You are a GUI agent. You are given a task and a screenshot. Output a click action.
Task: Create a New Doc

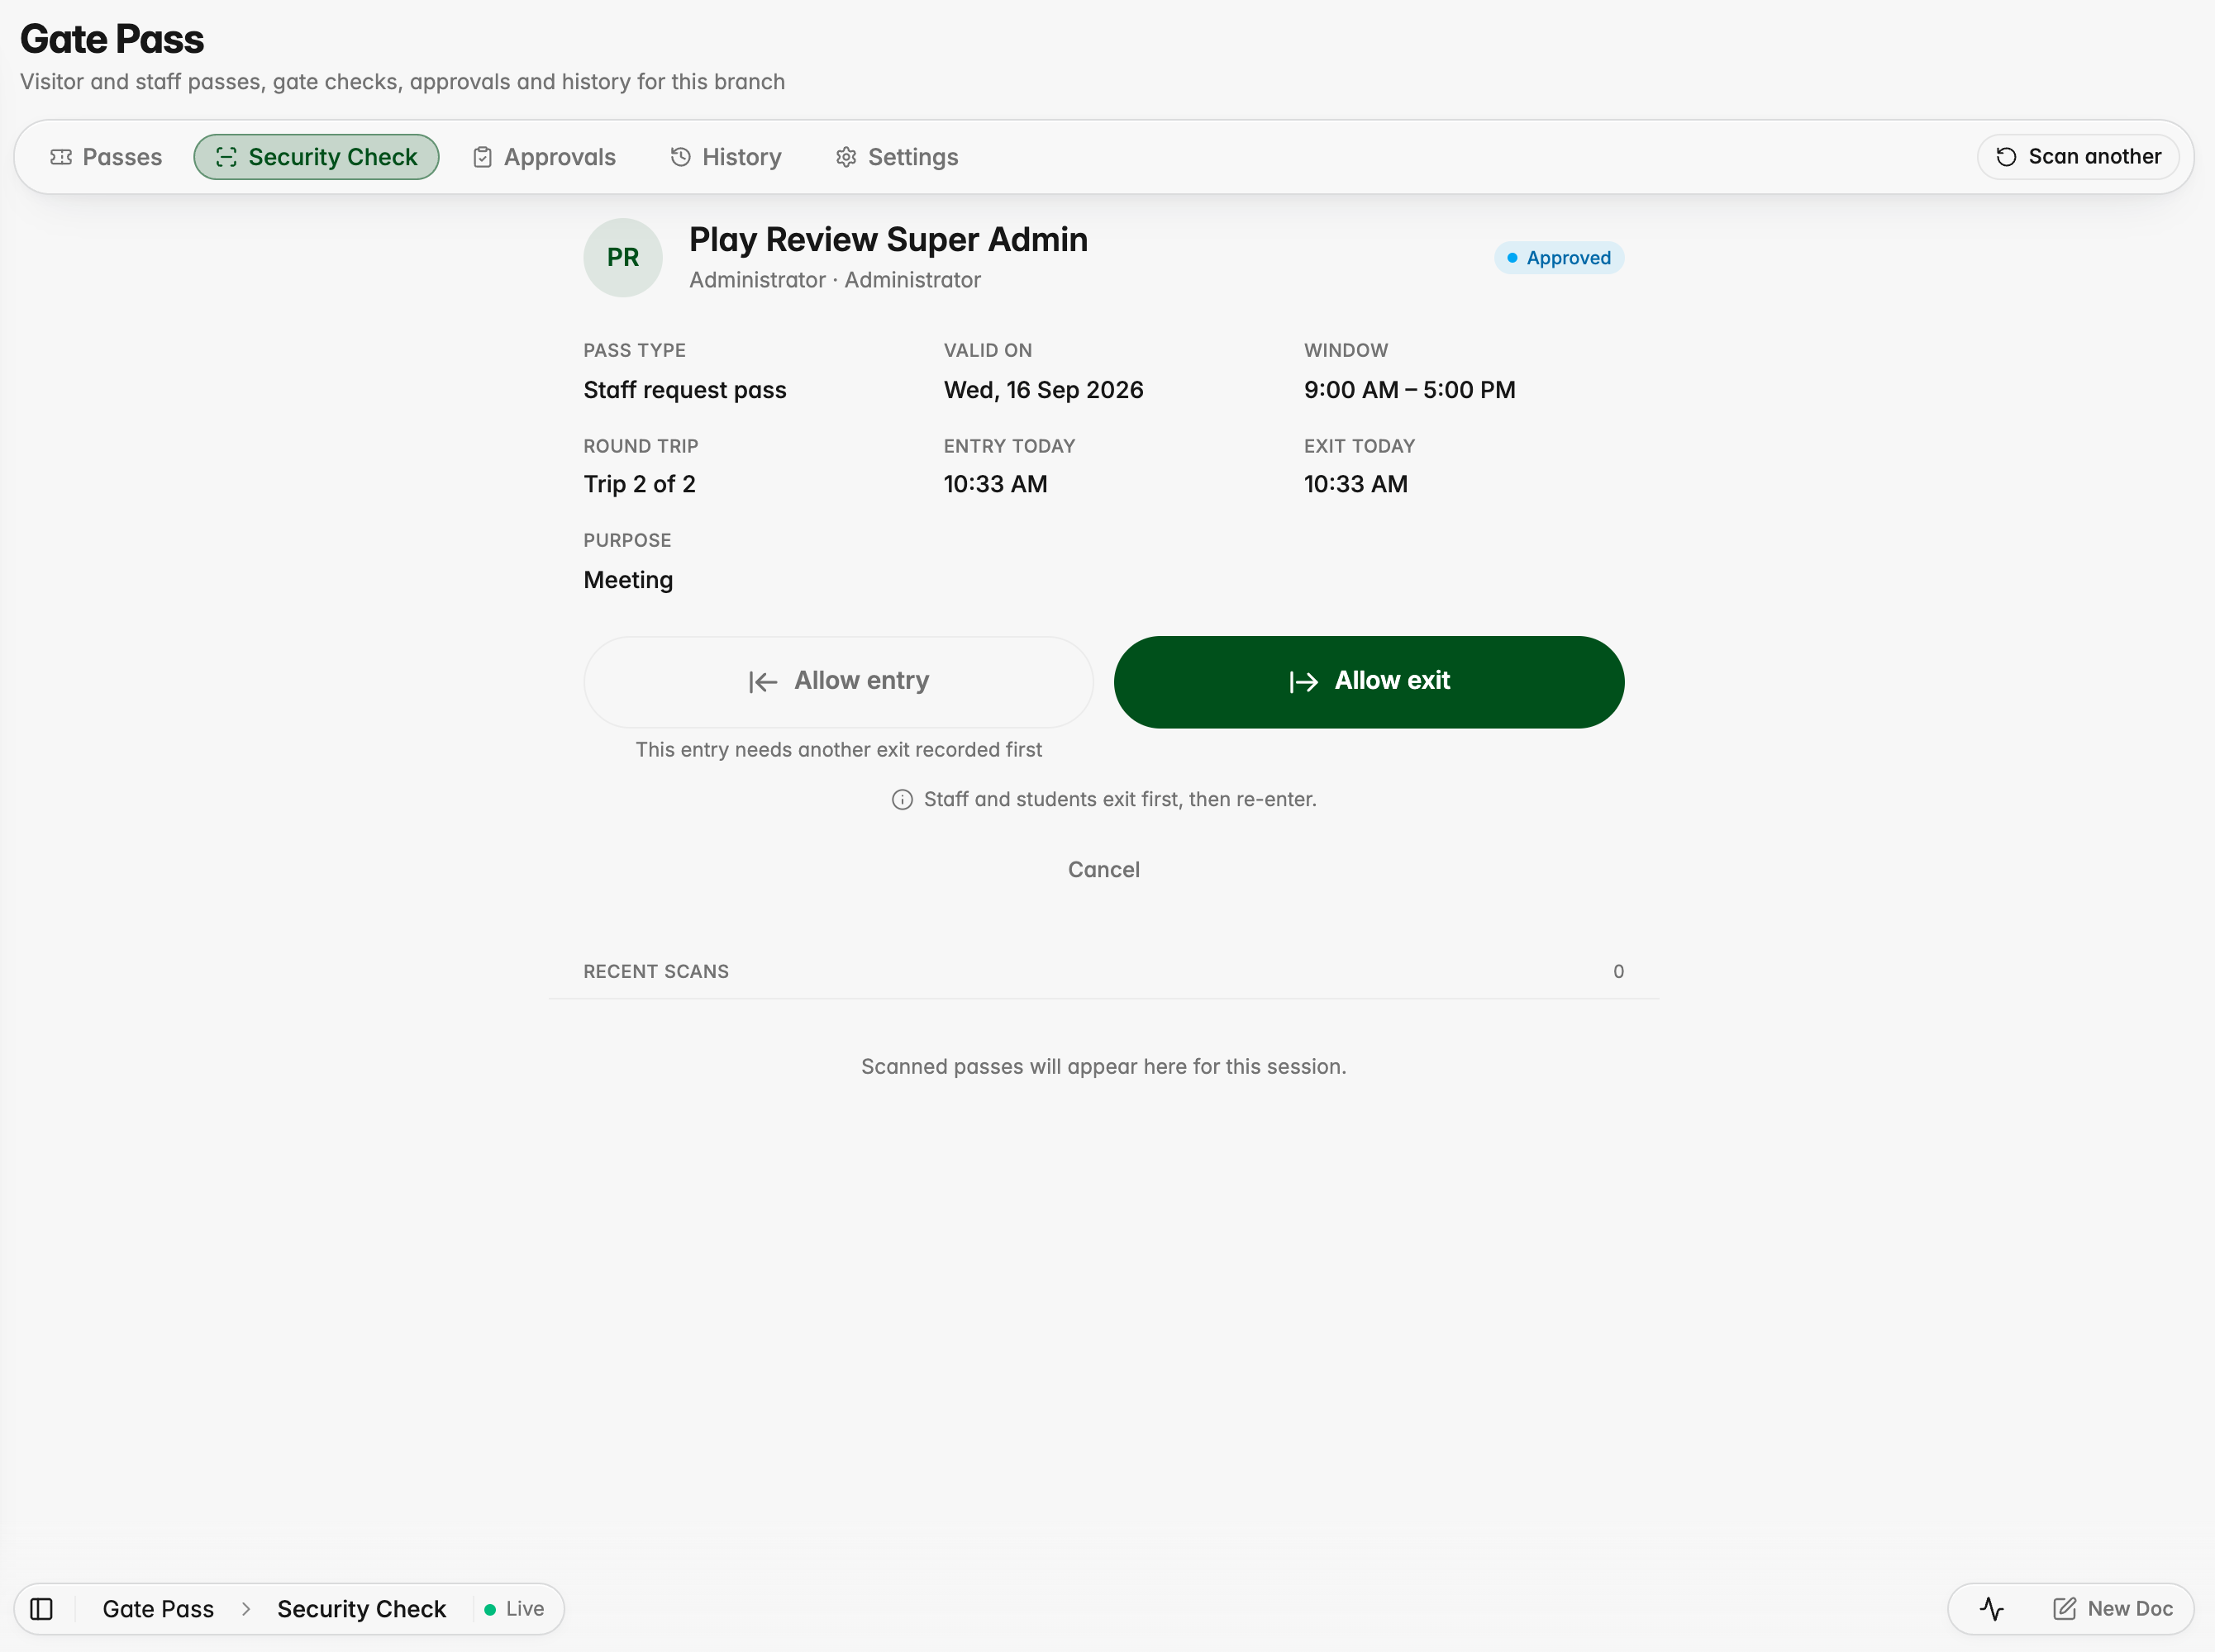tap(2113, 1609)
